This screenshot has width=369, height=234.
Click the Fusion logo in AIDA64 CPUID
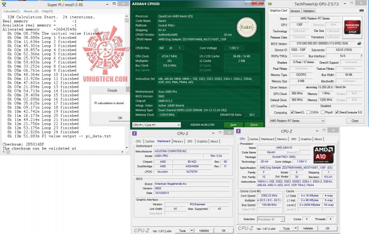(x=247, y=27)
